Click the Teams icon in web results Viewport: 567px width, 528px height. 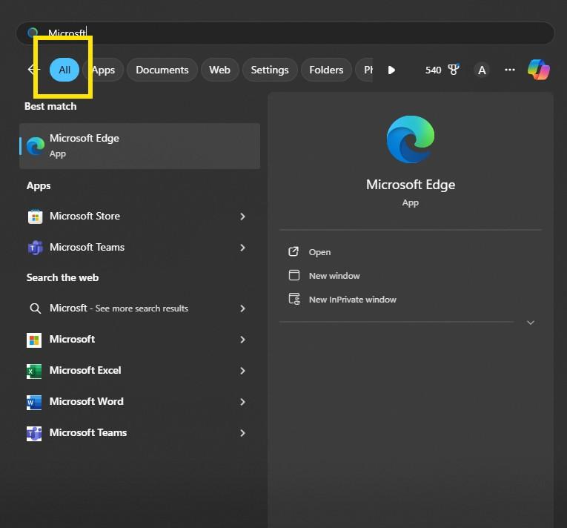(x=34, y=433)
